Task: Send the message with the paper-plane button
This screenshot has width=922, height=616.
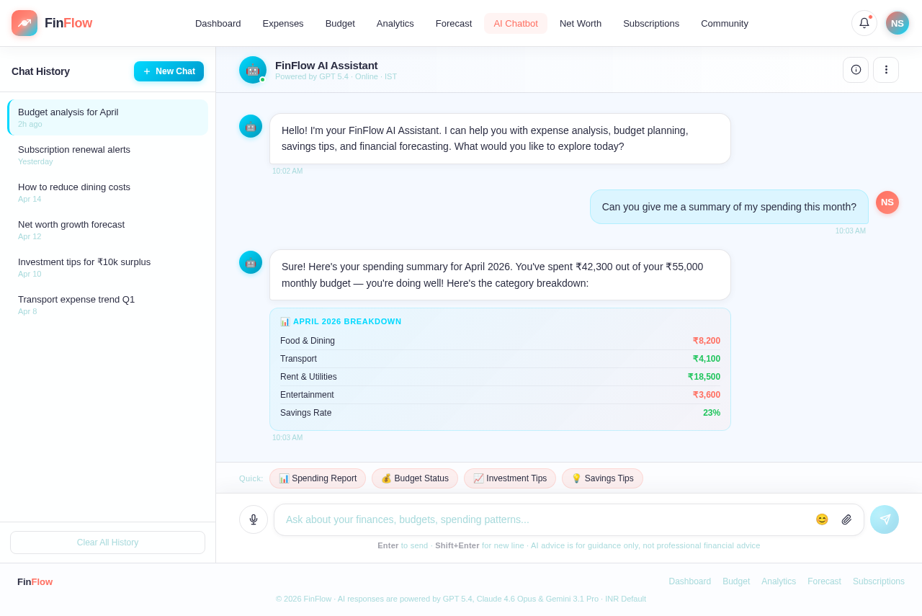Action: (885, 519)
